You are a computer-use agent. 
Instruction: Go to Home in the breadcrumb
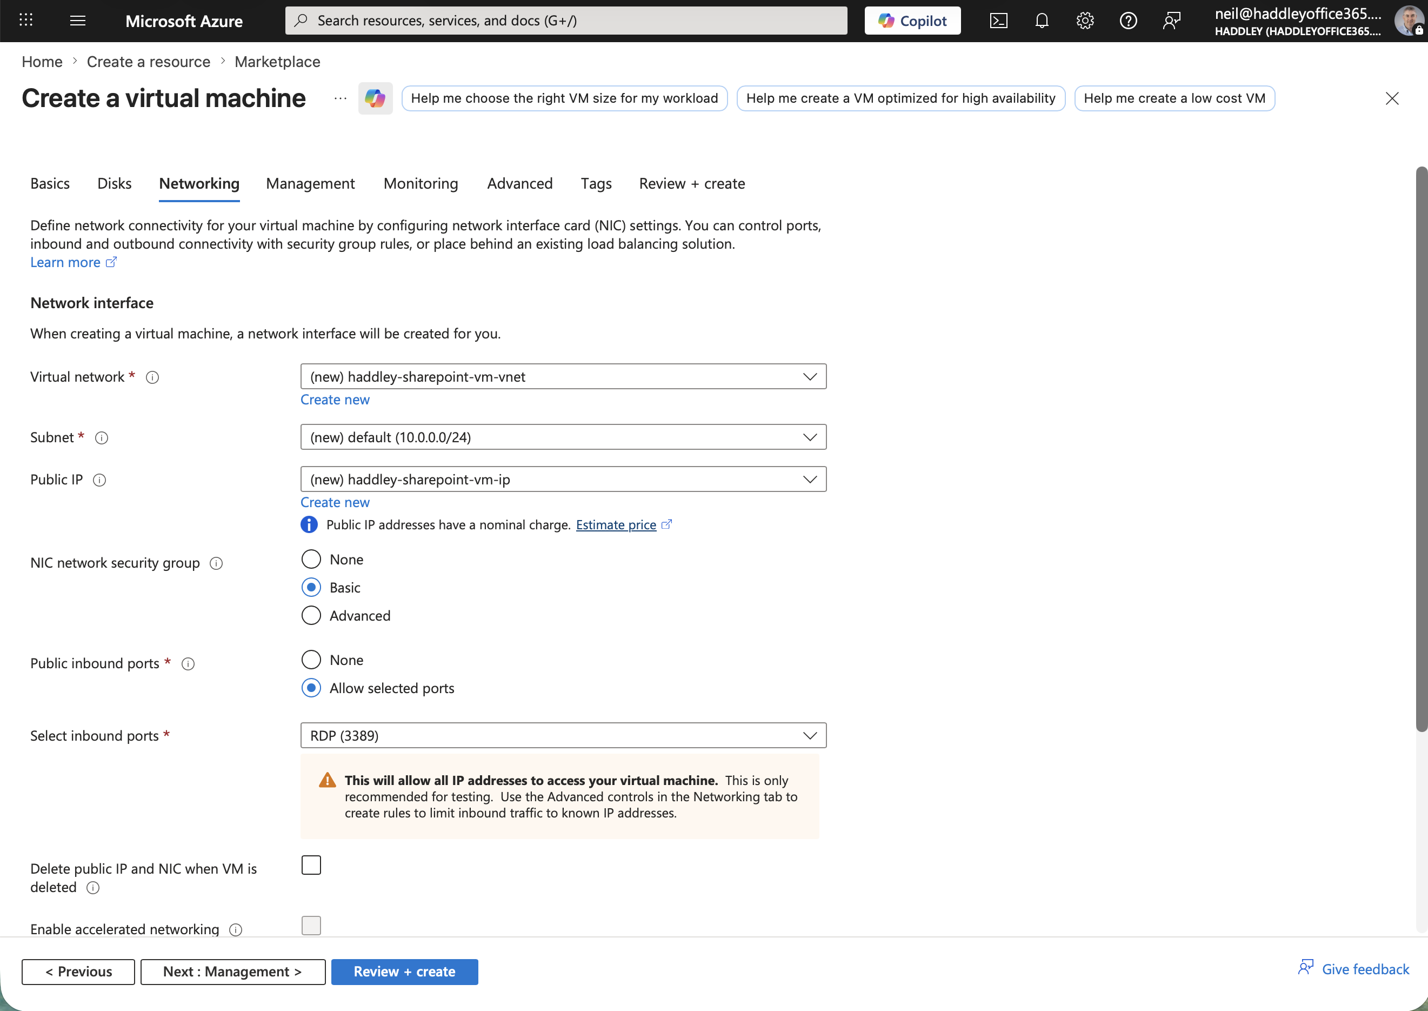click(x=42, y=62)
